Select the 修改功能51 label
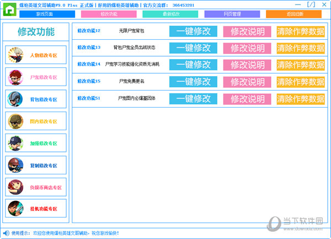The width and height of the screenshot is (331, 239). (x=89, y=98)
